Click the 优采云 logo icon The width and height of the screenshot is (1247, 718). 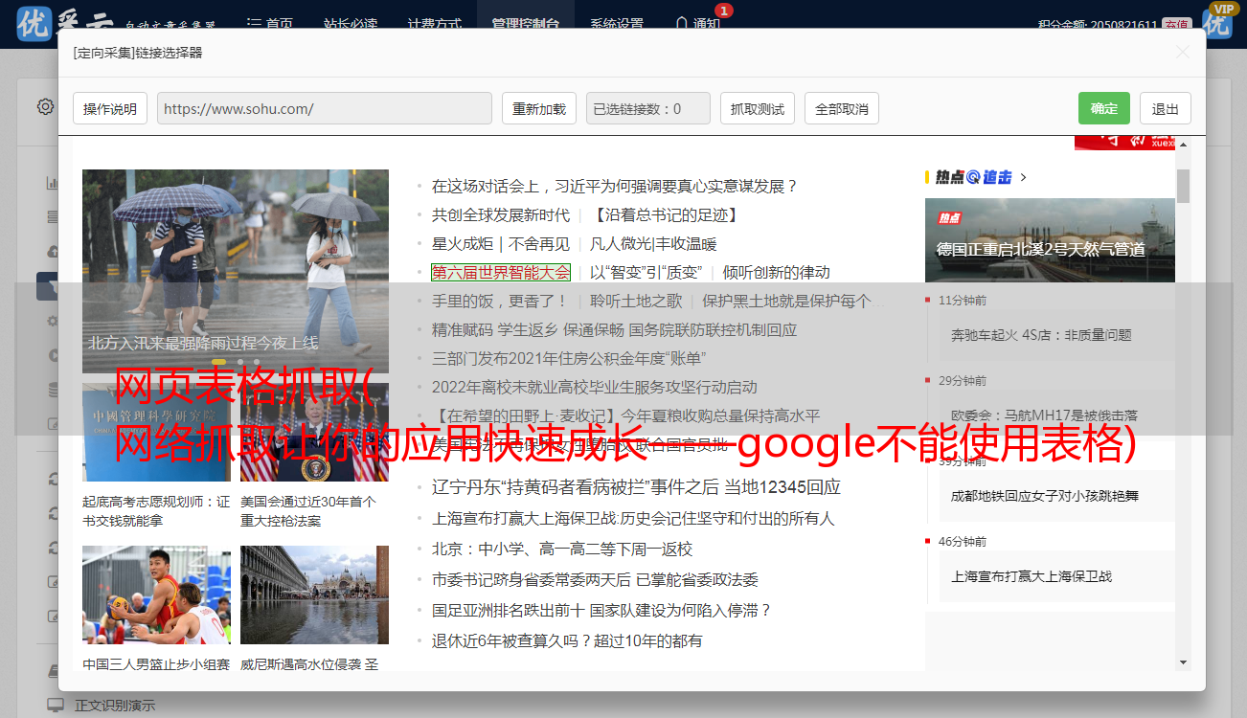point(34,23)
